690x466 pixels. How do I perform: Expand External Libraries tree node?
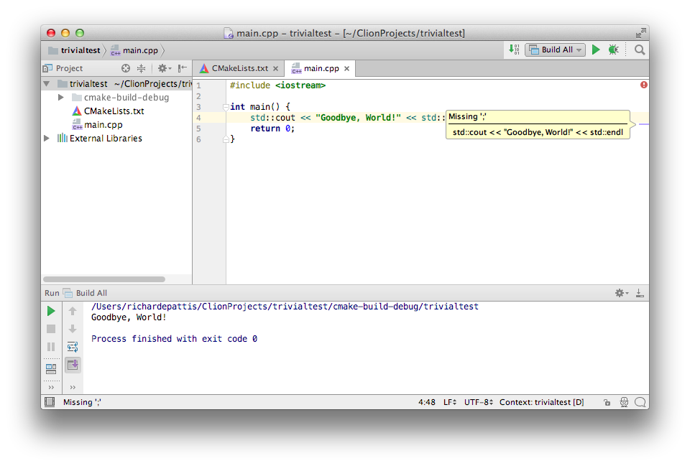pyautogui.click(x=47, y=139)
